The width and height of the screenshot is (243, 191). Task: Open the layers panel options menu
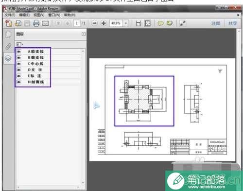20,44
